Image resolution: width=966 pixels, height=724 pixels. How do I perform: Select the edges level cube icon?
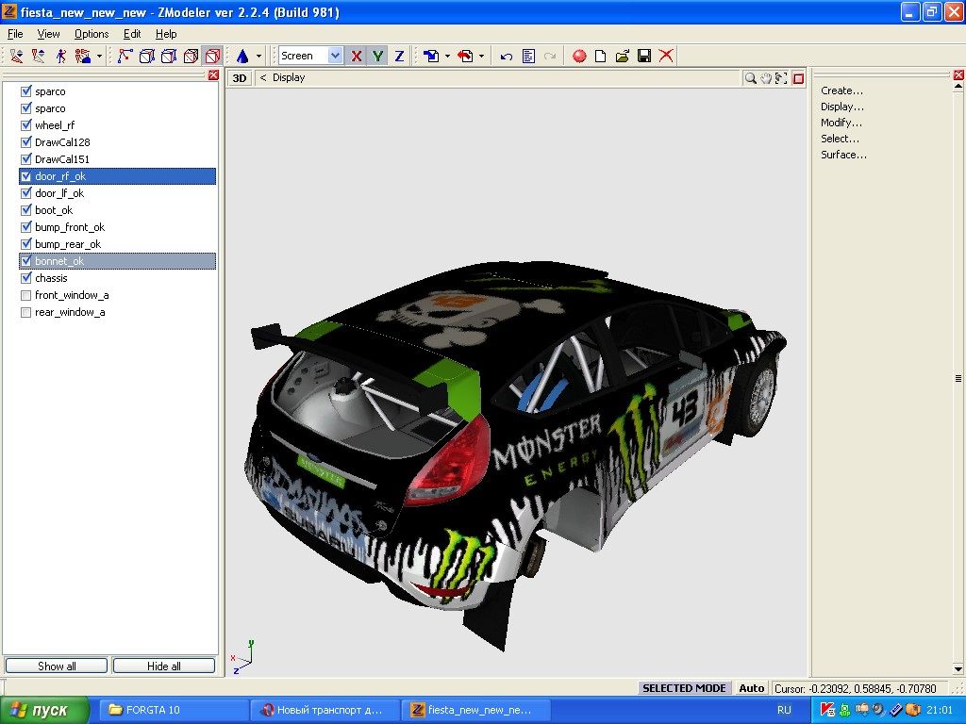point(146,56)
